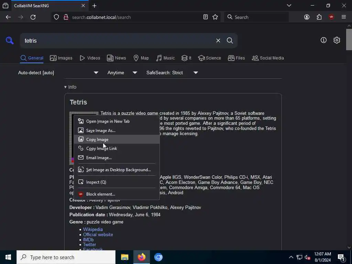Open File Explorer from taskbar
Image resolution: width=352 pixels, height=264 pixels.
[x=124, y=257]
